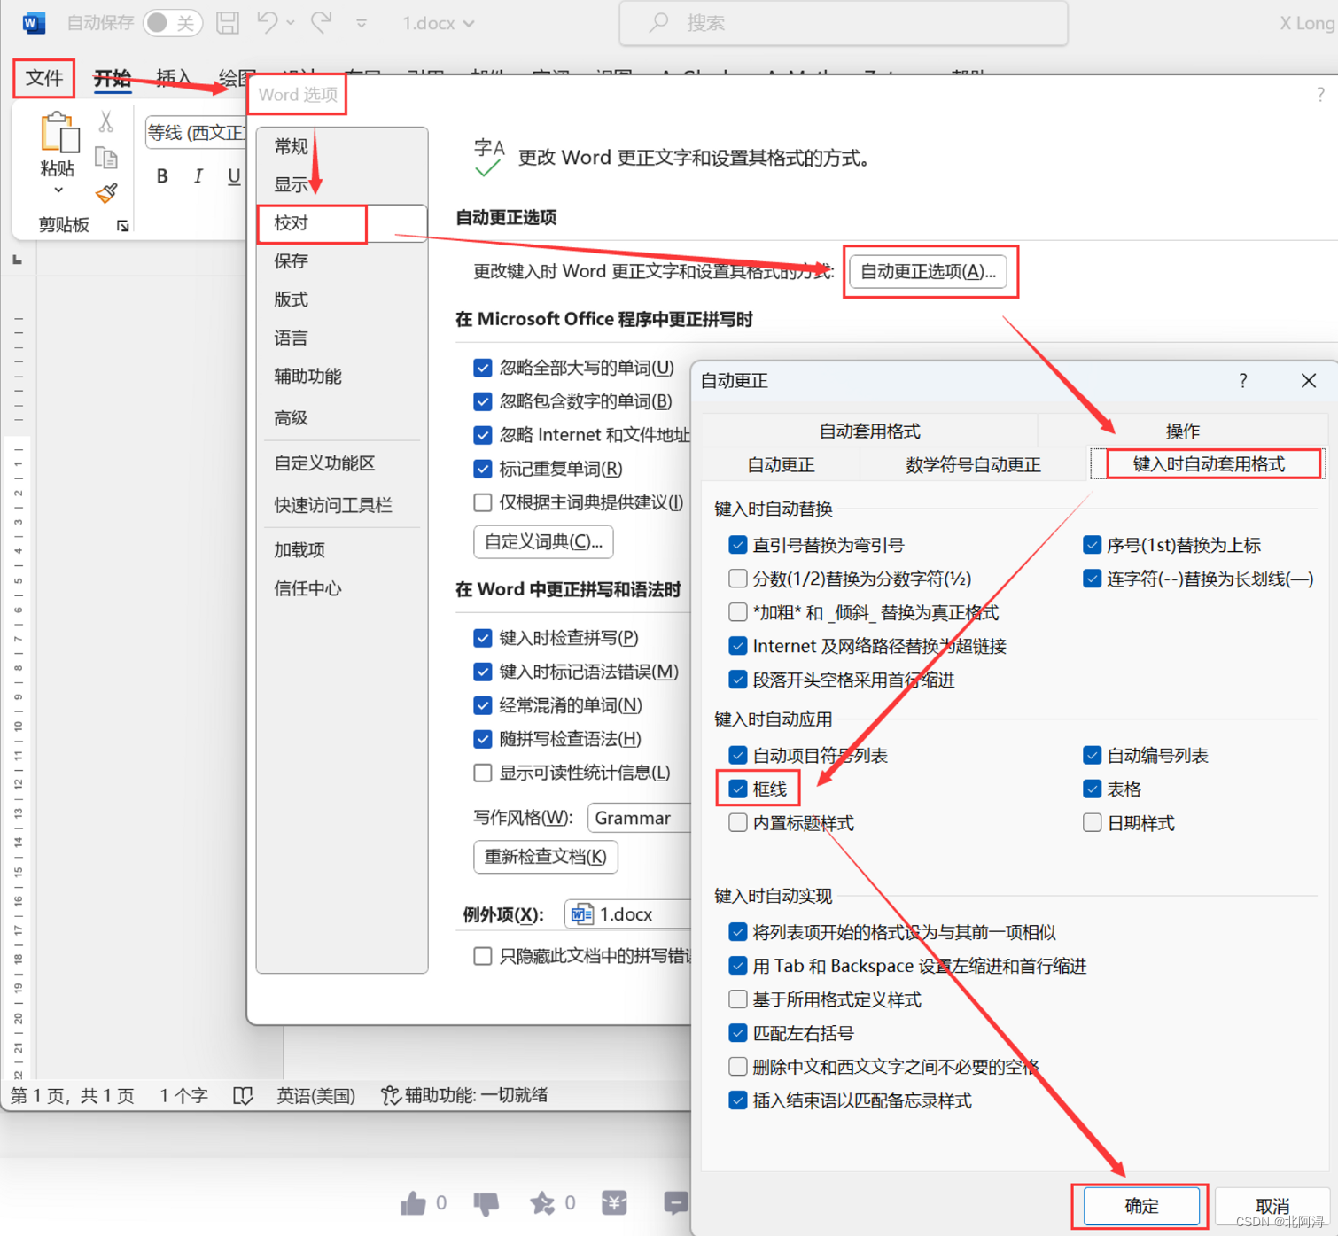
Task: Click the Save disk icon in title bar
Action: click(228, 22)
